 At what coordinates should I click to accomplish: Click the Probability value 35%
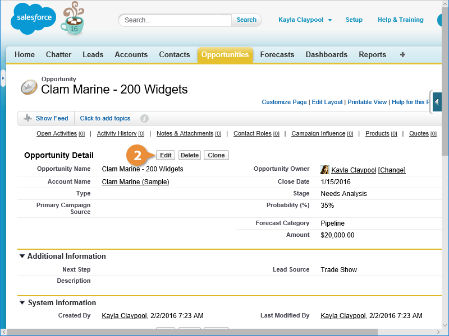point(327,205)
